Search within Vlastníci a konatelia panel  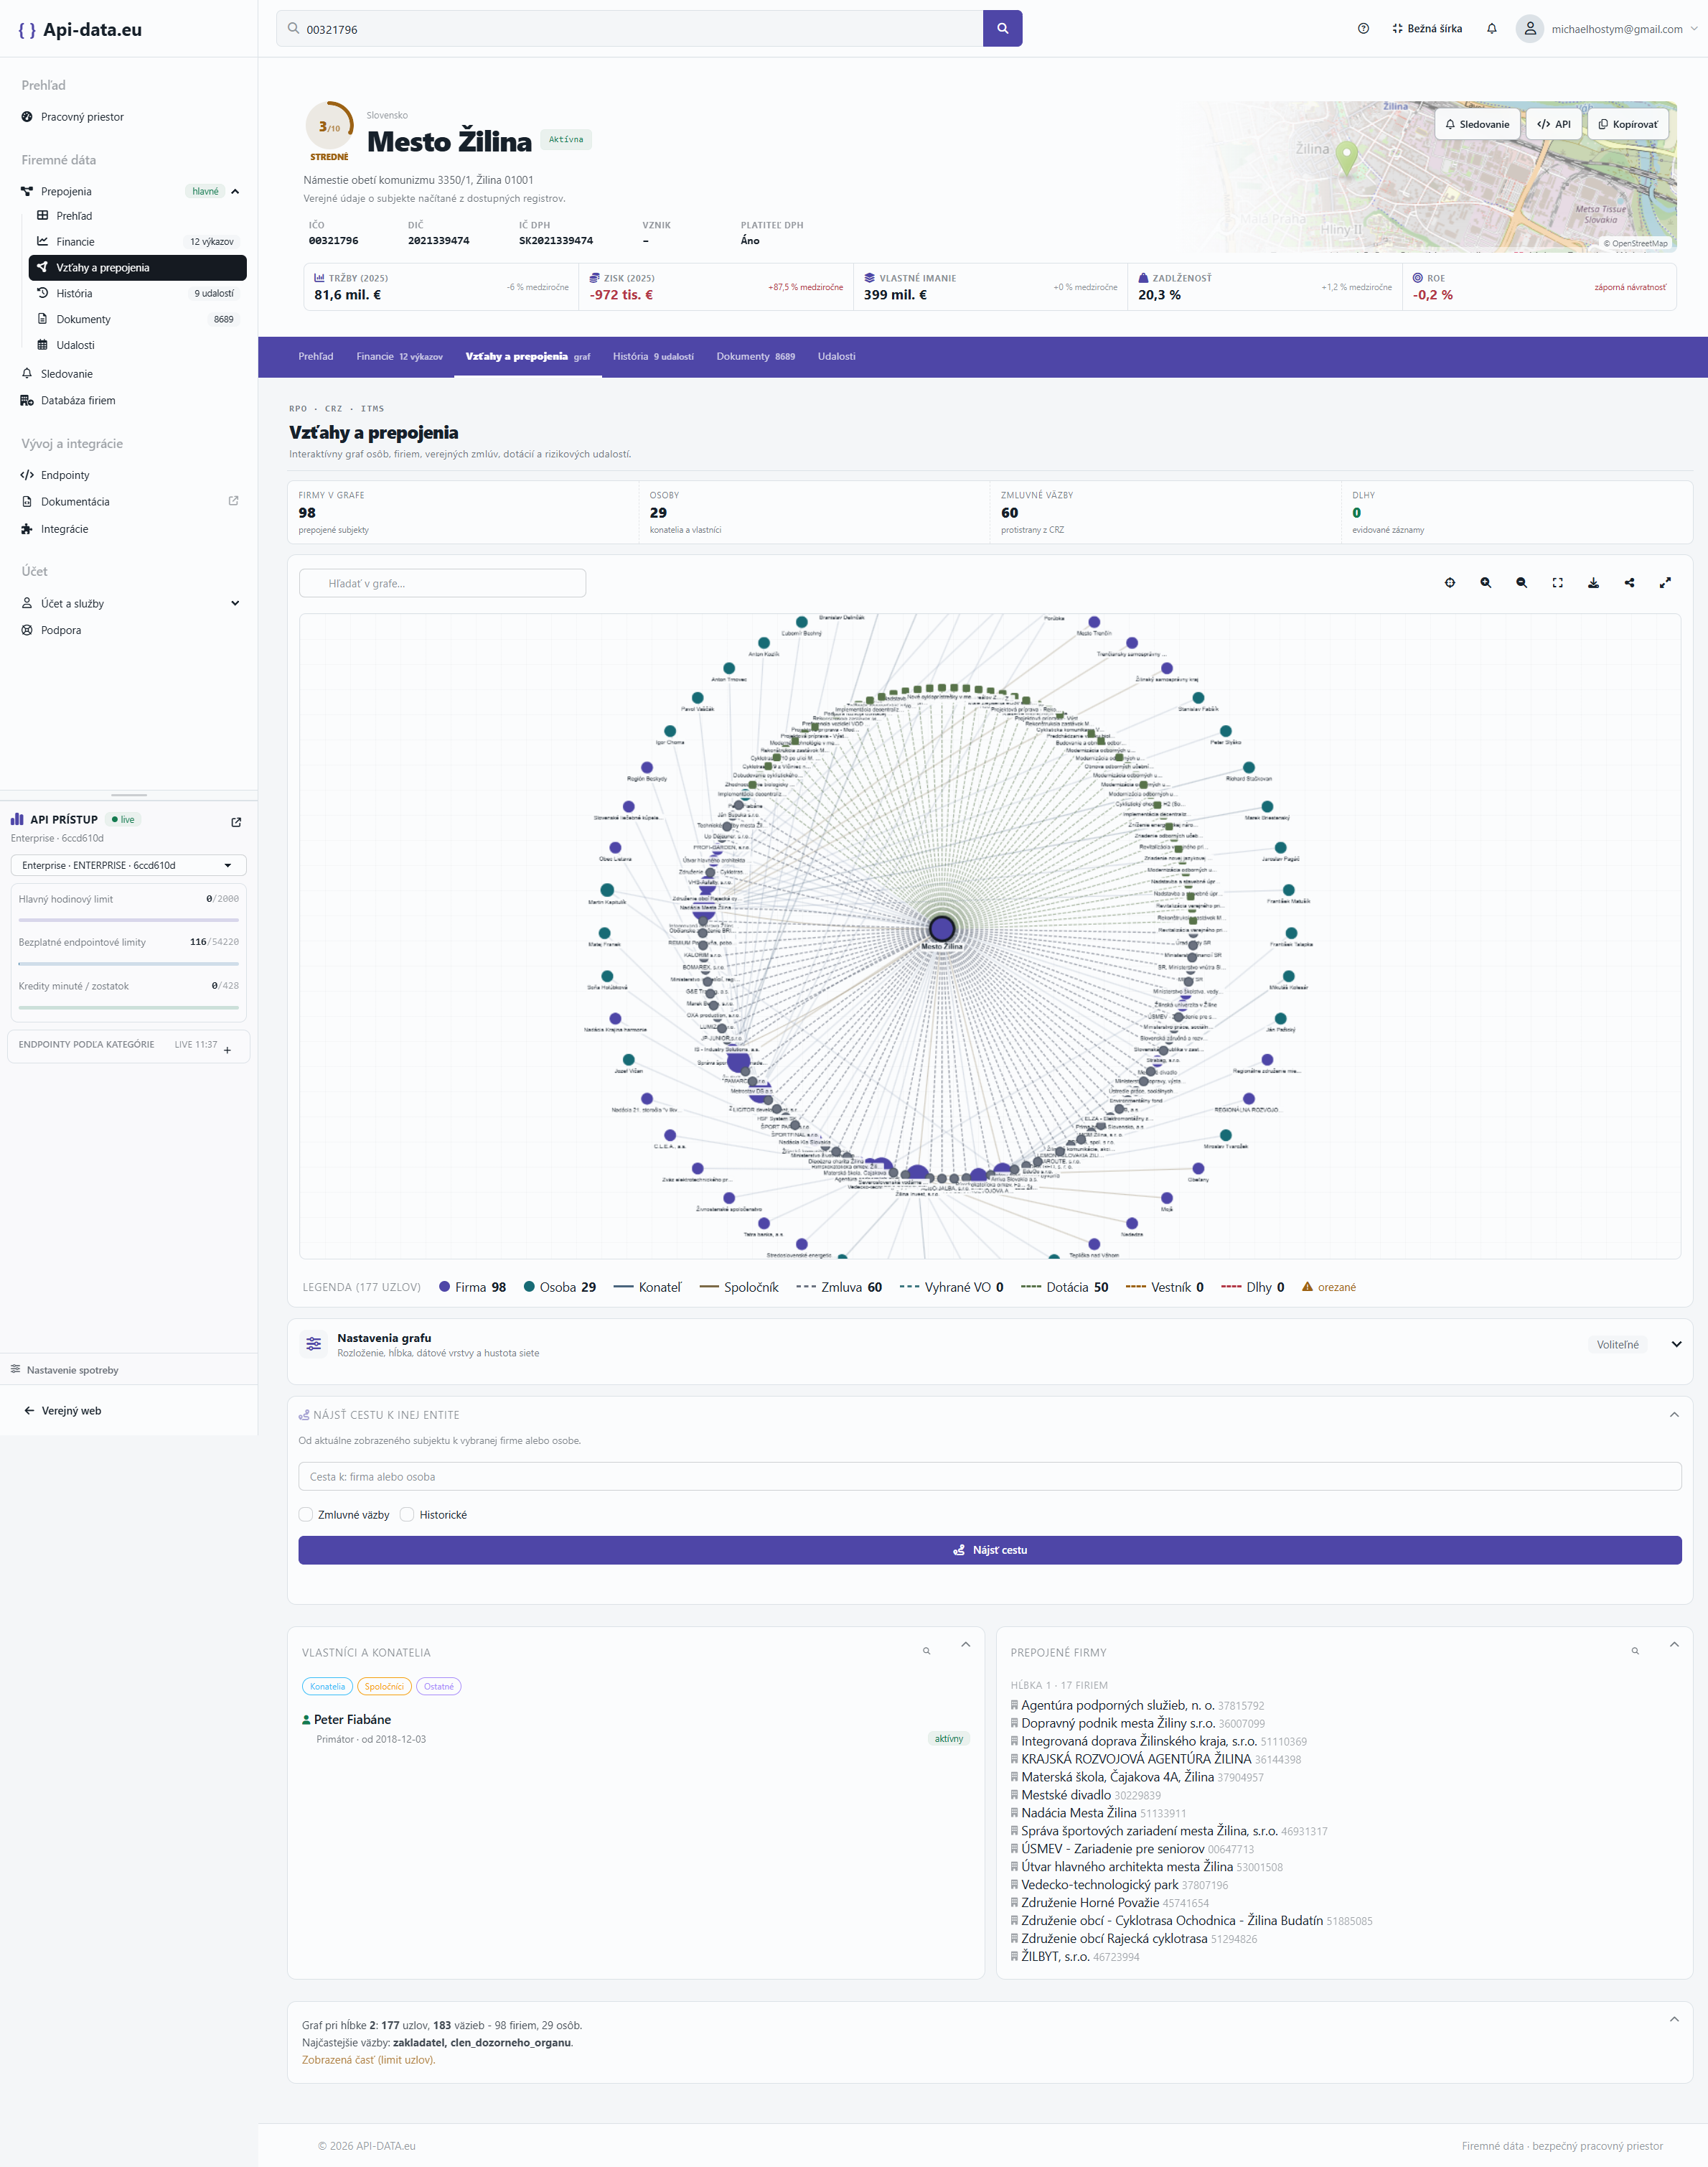(927, 1651)
